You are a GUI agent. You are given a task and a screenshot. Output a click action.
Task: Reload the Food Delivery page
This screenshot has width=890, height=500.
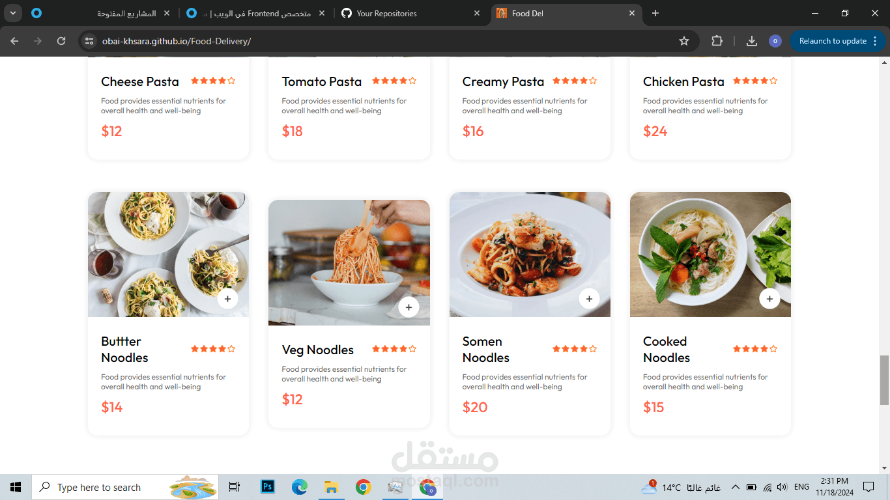[x=61, y=41]
